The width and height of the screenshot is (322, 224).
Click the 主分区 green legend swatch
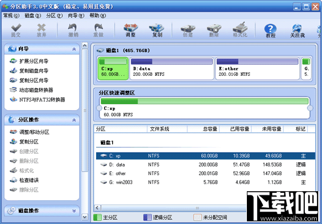click(x=98, y=217)
